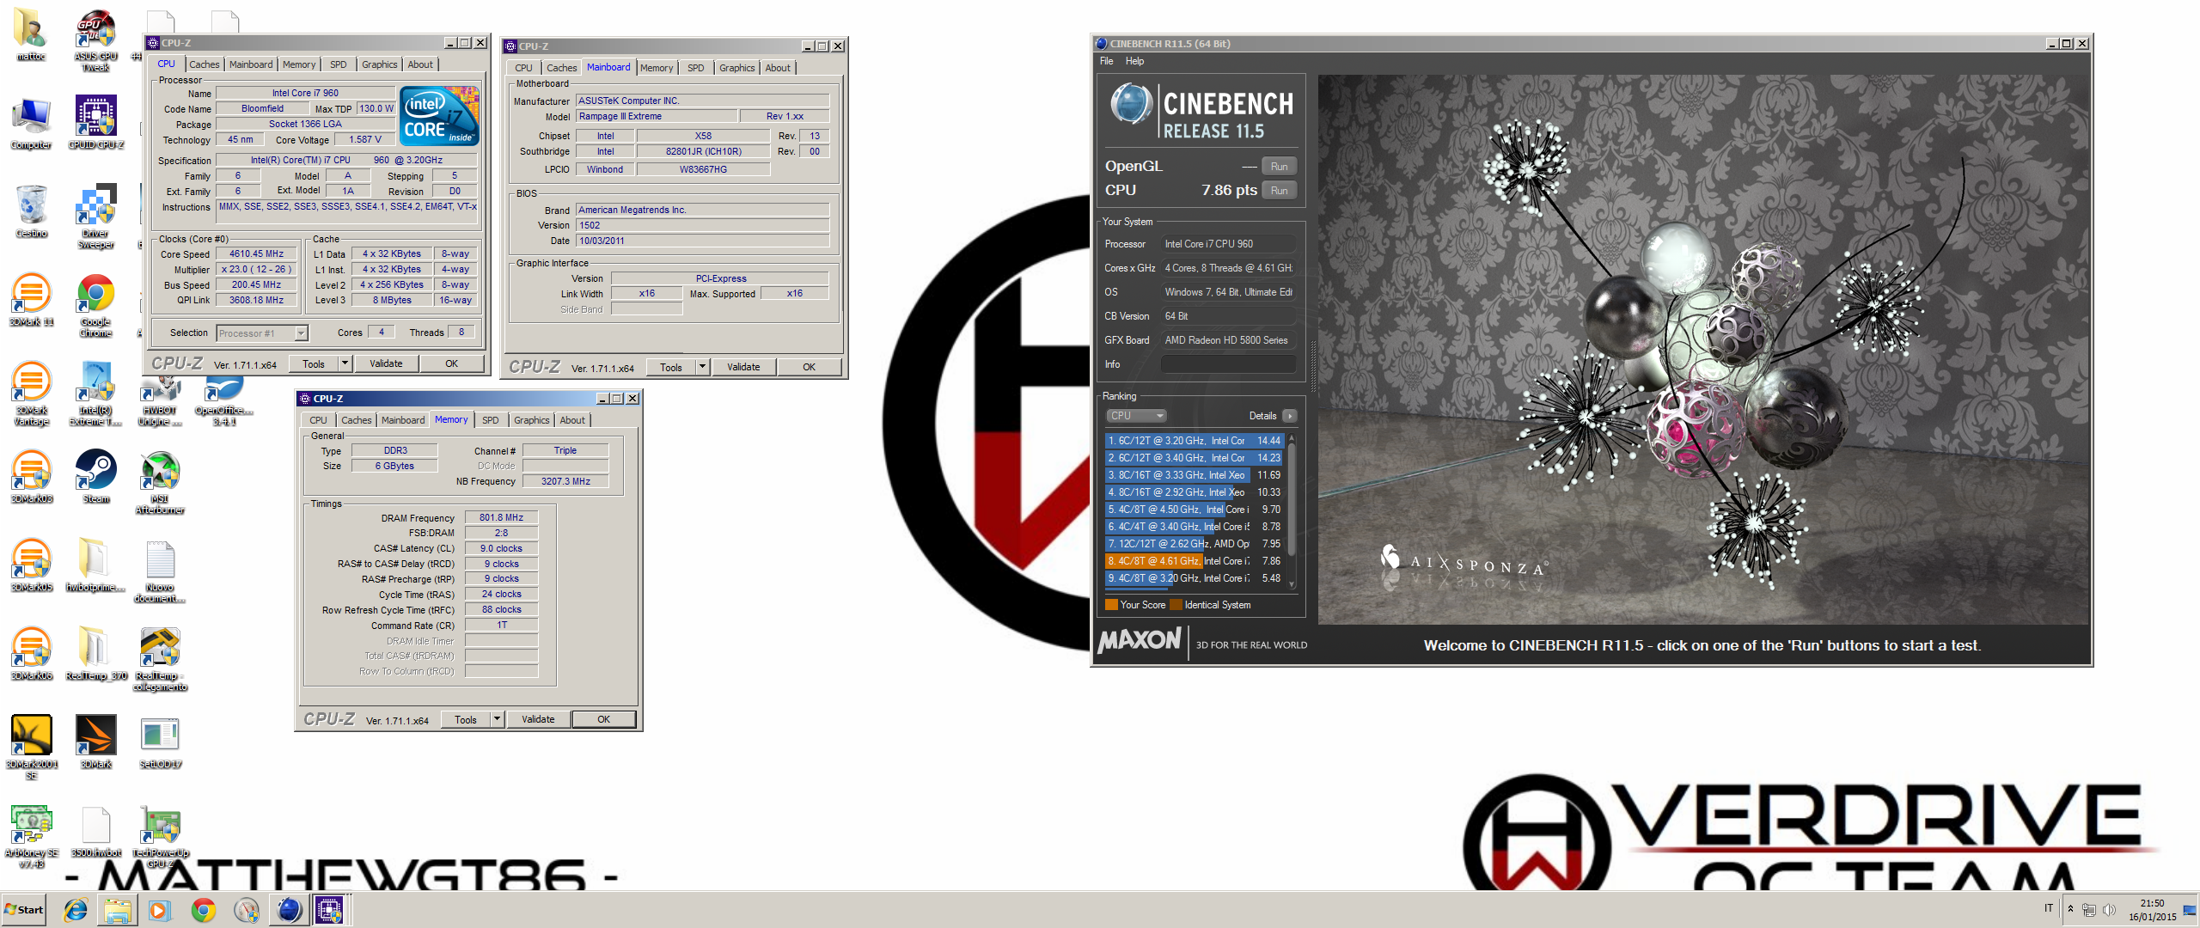Viewport: 2200px width, 928px height.
Task: Select the MSI Afterburner desktop icon
Action: [160, 482]
